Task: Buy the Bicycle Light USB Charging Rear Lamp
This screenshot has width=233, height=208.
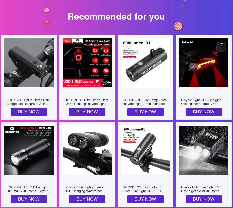Action: tap(204, 112)
